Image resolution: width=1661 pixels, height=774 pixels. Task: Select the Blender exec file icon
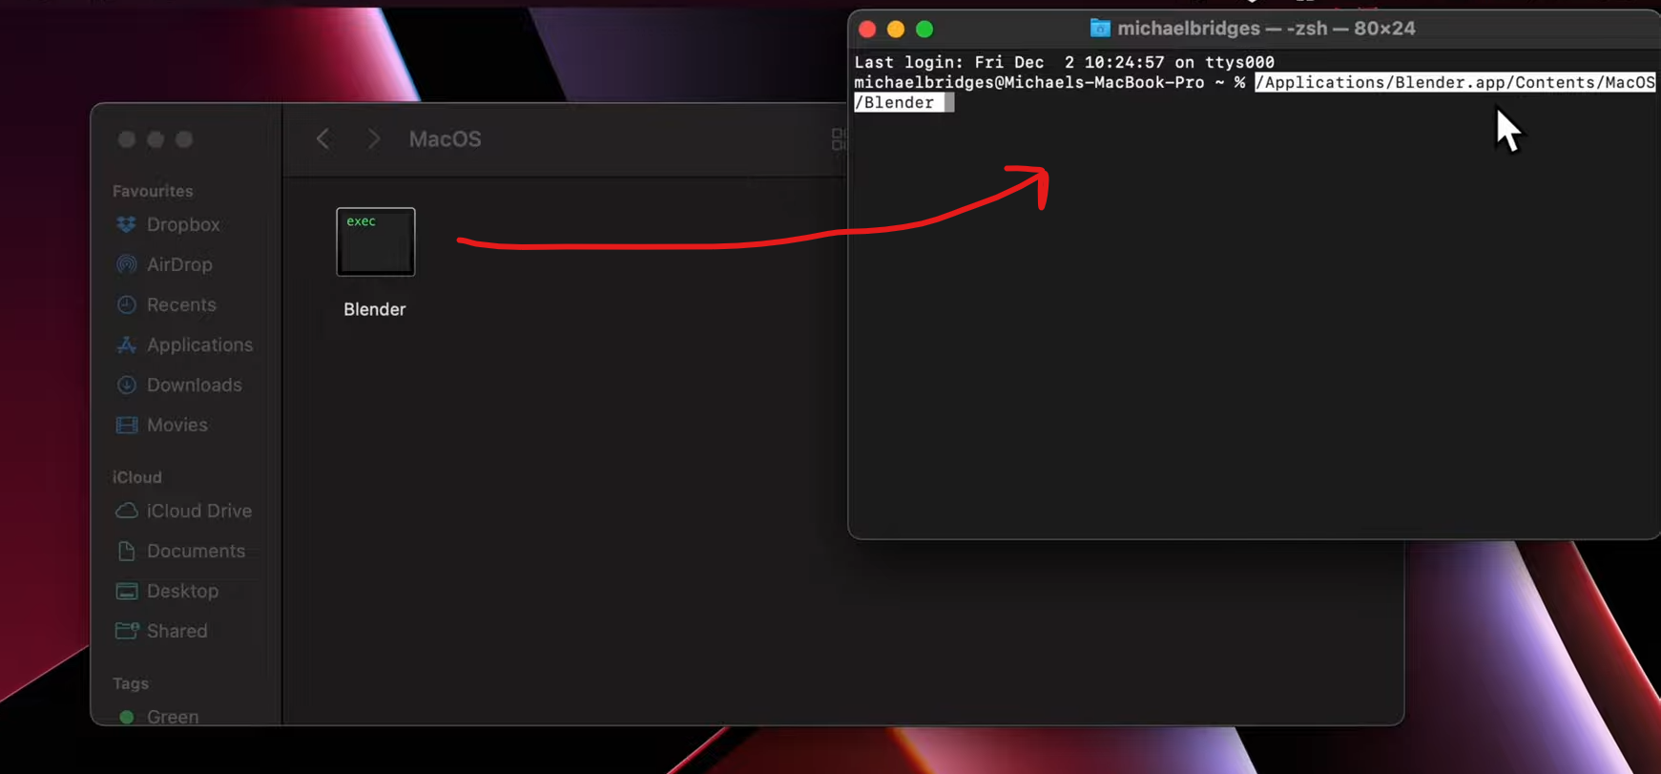point(376,241)
